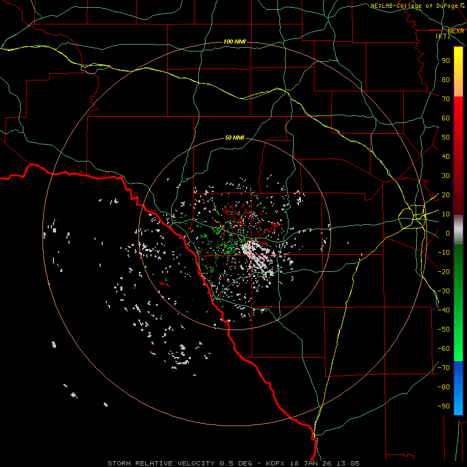Click the 60 value on velocity scale
This screenshot has width=467, height=467.
[x=446, y=118]
